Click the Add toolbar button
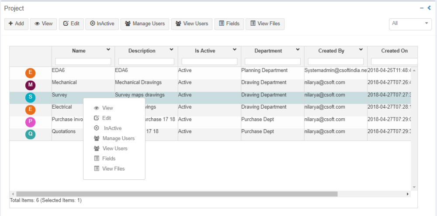This screenshot has width=437, height=216. (x=17, y=24)
